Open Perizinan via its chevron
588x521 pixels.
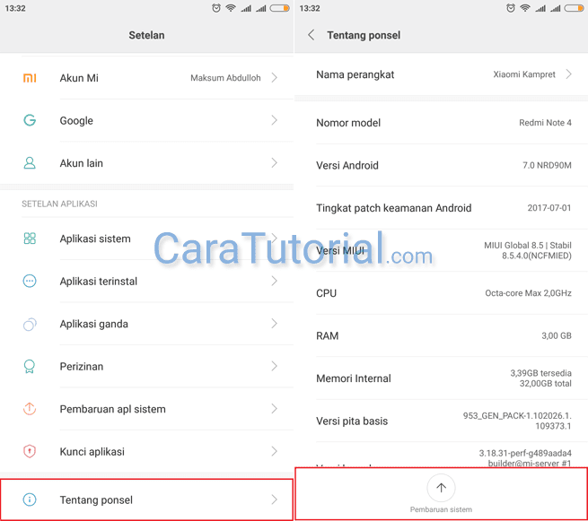274,366
